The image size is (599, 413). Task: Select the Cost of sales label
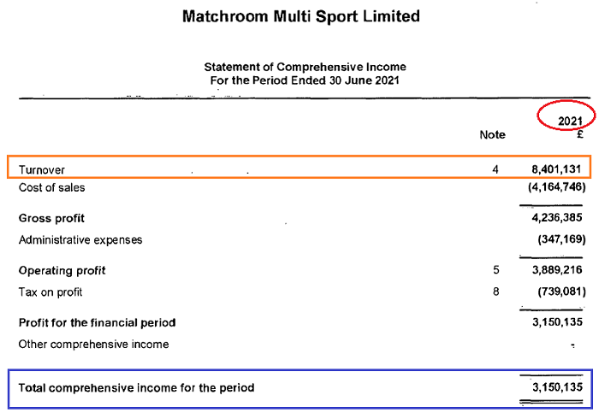[x=52, y=187]
